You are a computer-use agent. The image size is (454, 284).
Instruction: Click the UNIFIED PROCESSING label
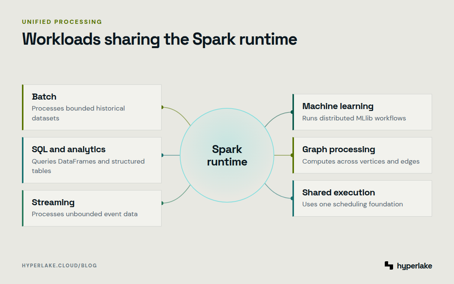pyautogui.click(x=62, y=22)
